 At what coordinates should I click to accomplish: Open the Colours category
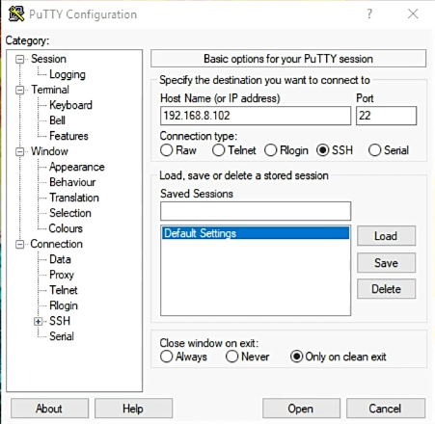point(66,228)
